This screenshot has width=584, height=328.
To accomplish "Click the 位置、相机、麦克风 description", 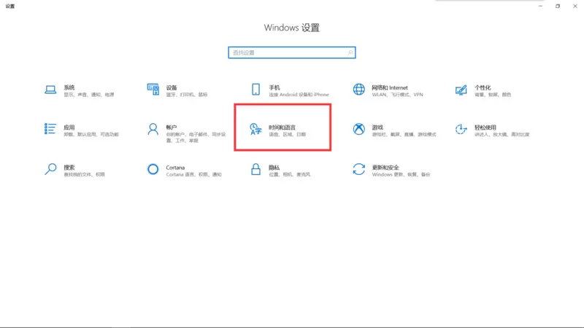I will [289, 174].
